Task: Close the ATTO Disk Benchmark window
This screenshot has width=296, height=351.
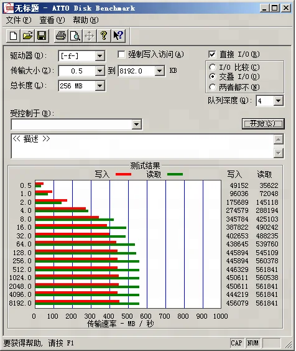Action: pyautogui.click(x=285, y=8)
